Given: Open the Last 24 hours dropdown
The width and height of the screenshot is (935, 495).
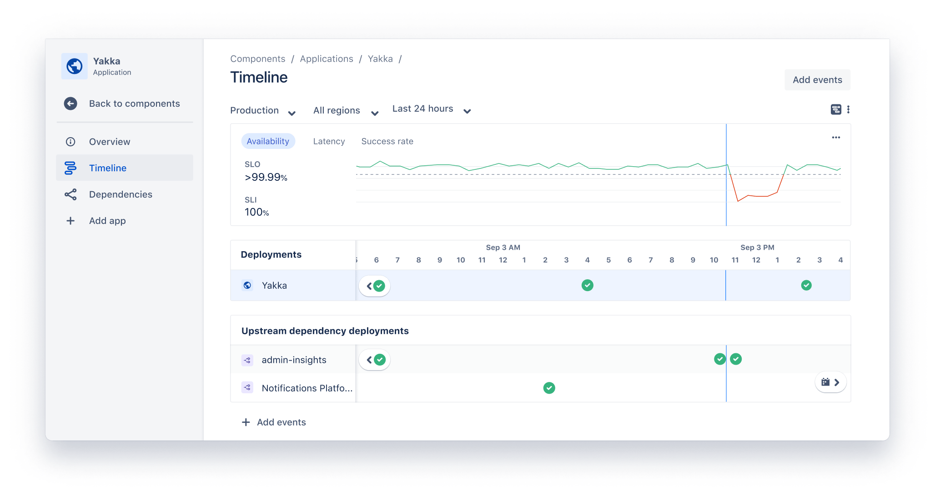Looking at the screenshot, I should 431,109.
